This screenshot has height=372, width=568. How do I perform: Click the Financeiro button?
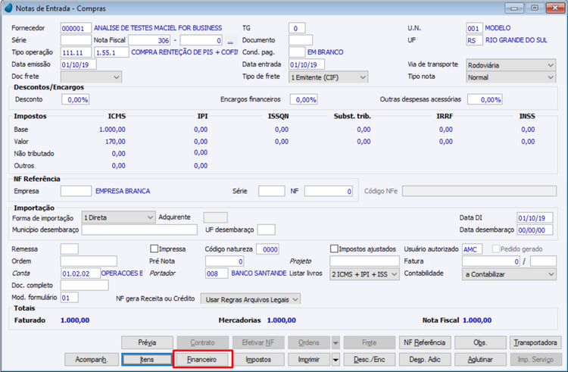pos(202,360)
